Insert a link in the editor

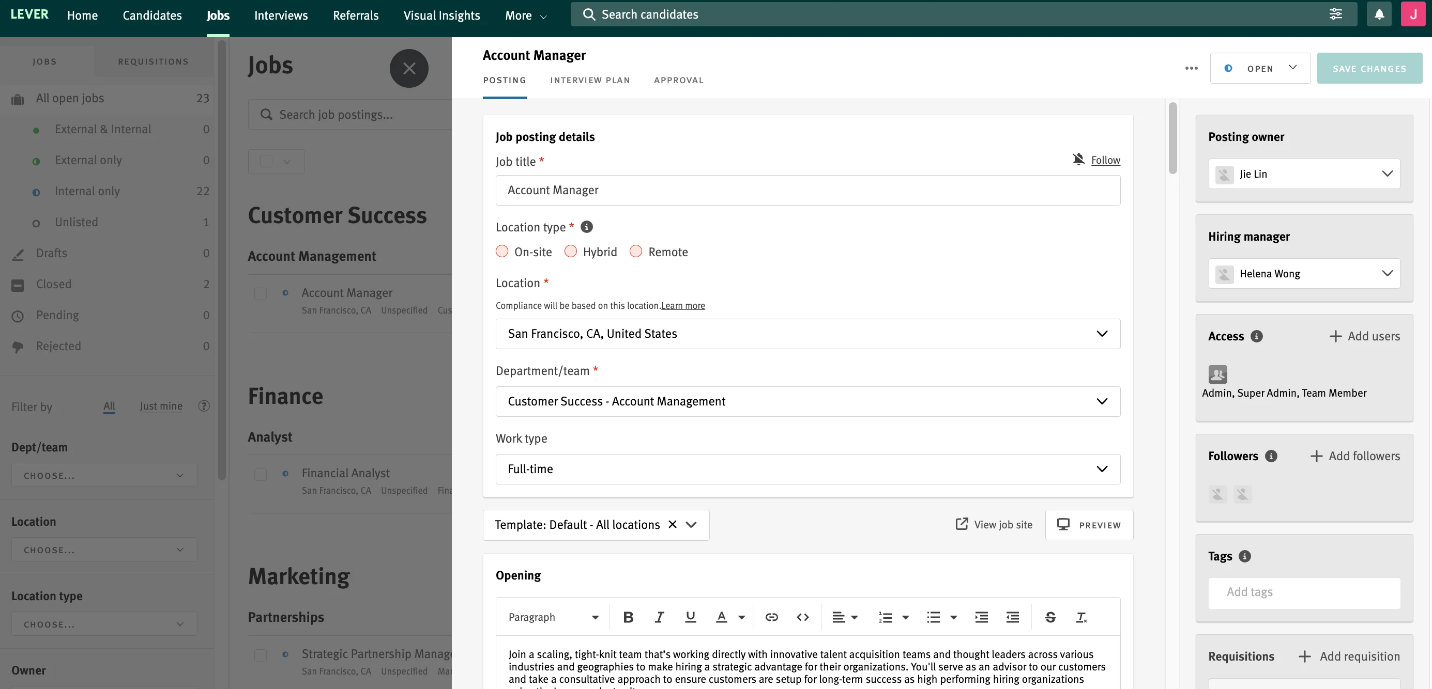point(772,617)
